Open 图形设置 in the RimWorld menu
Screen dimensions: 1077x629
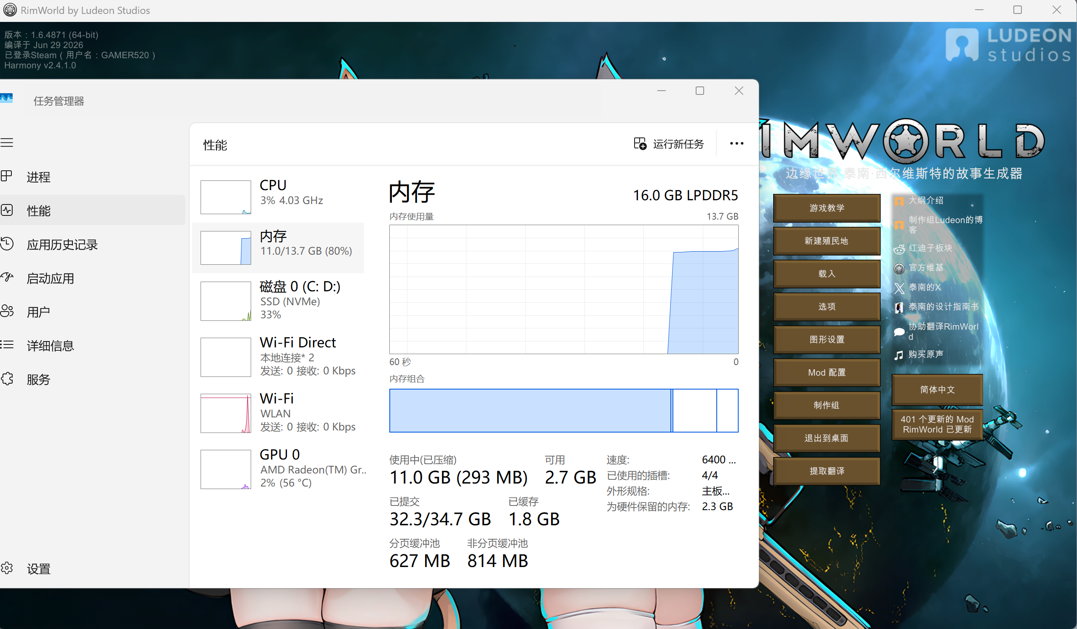coord(826,339)
